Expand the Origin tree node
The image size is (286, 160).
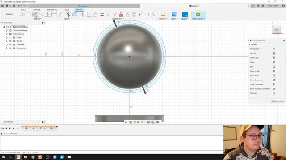coord(6,37)
